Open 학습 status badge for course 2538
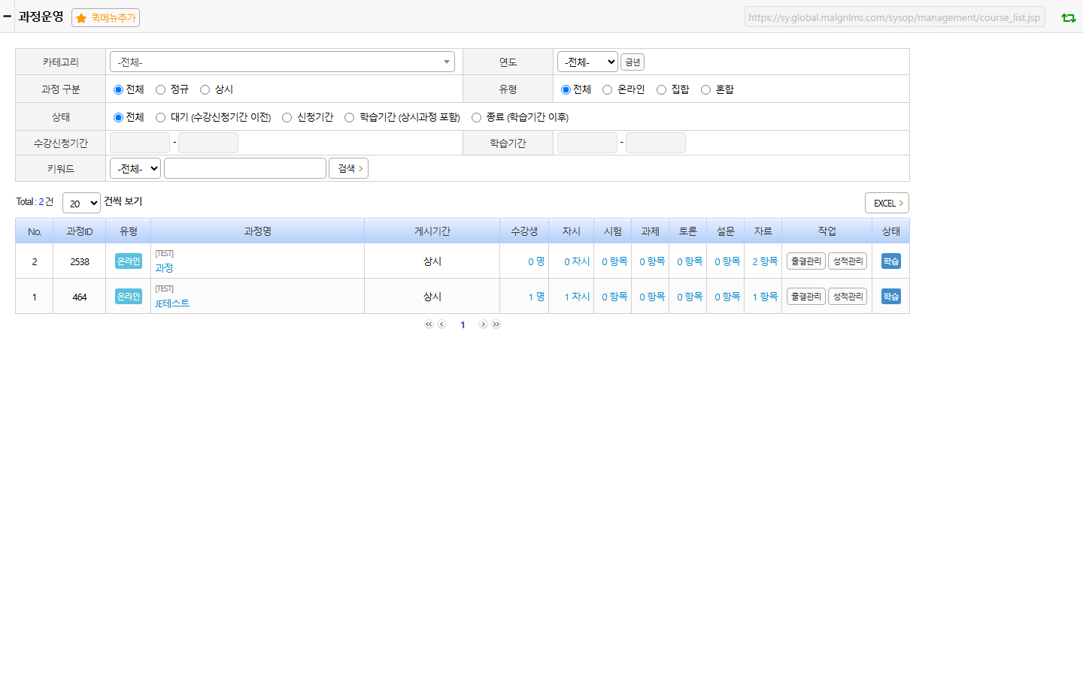This screenshot has height=676, width=1083. click(891, 261)
